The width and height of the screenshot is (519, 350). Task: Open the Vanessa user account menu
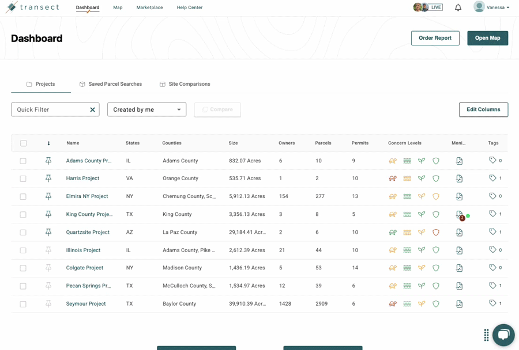491,7
